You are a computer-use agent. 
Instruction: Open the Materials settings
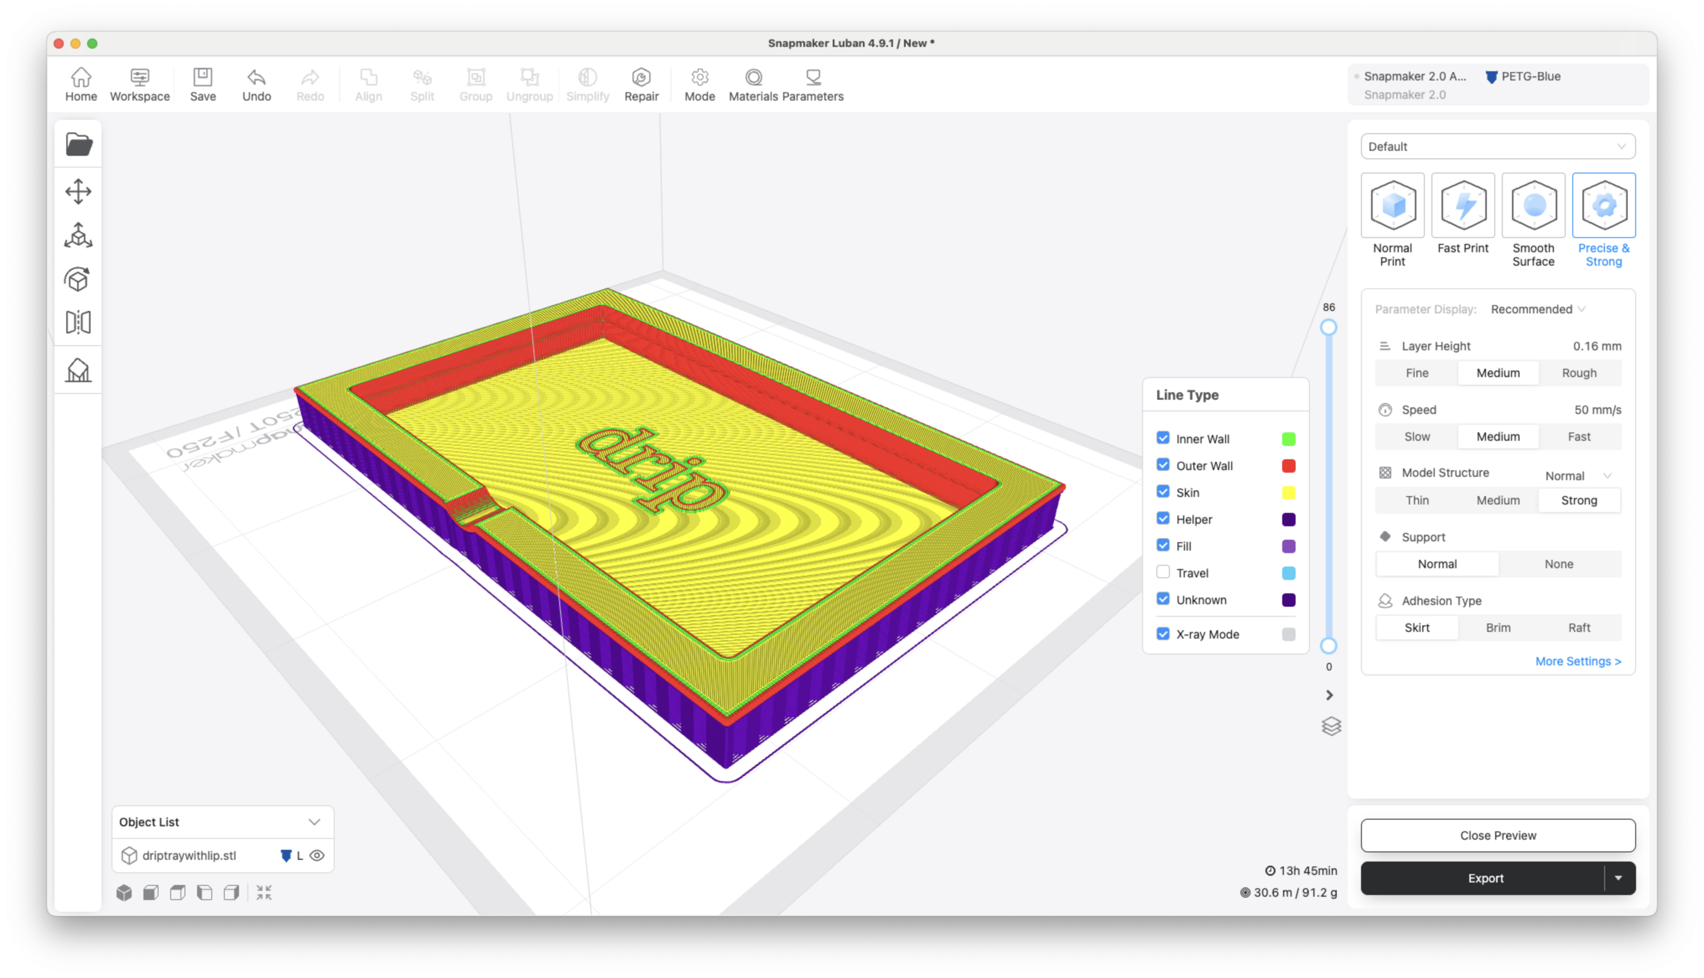tap(753, 85)
